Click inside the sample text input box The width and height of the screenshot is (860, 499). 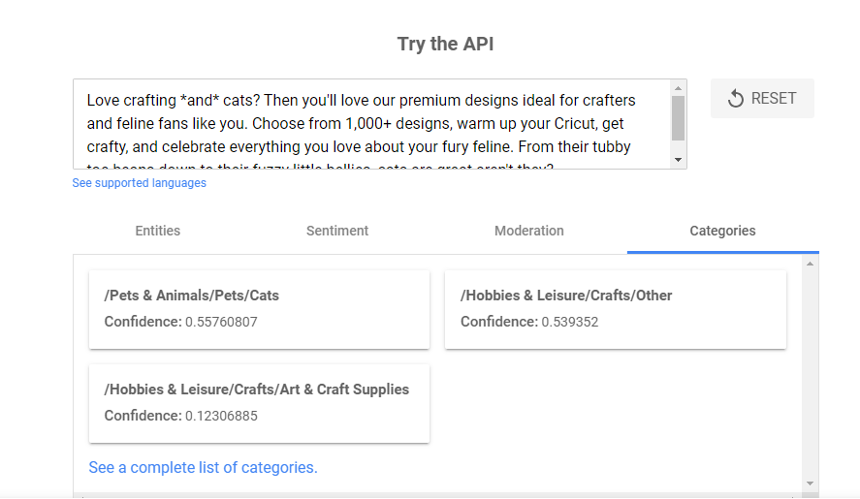coord(368,124)
